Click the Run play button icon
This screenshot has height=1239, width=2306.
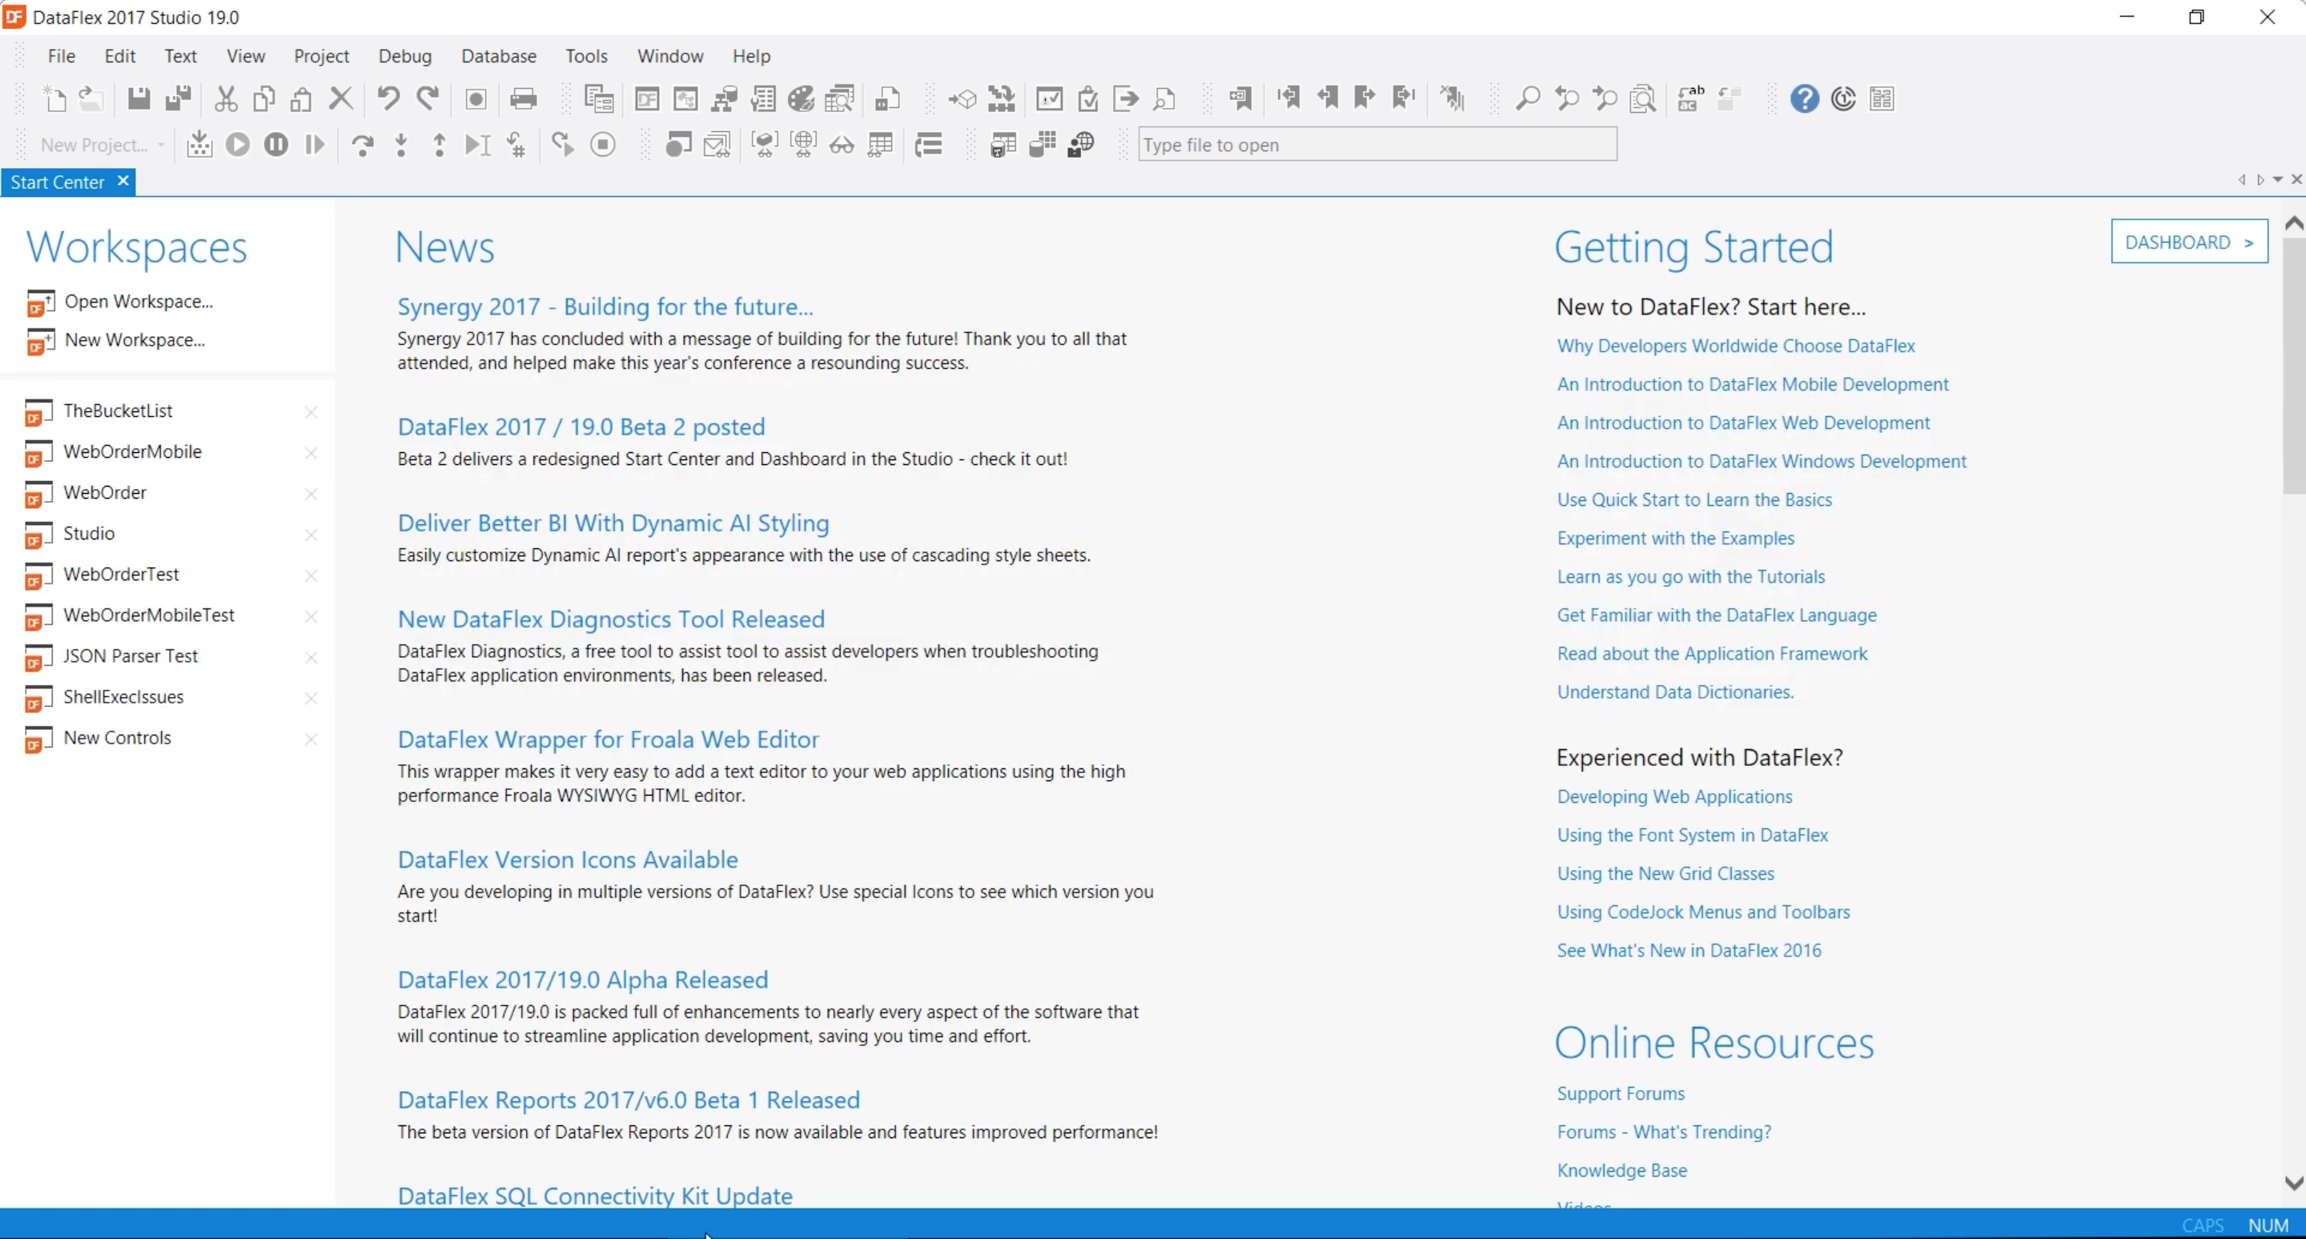[x=237, y=144]
